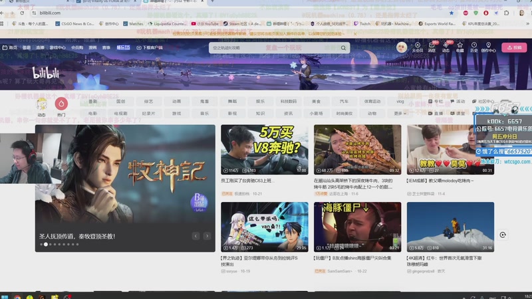Open the 历史 history clock icon

click(x=474, y=47)
